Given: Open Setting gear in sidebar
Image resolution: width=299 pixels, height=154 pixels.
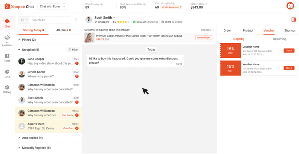Looking at the screenshot, I should point(7,89).
